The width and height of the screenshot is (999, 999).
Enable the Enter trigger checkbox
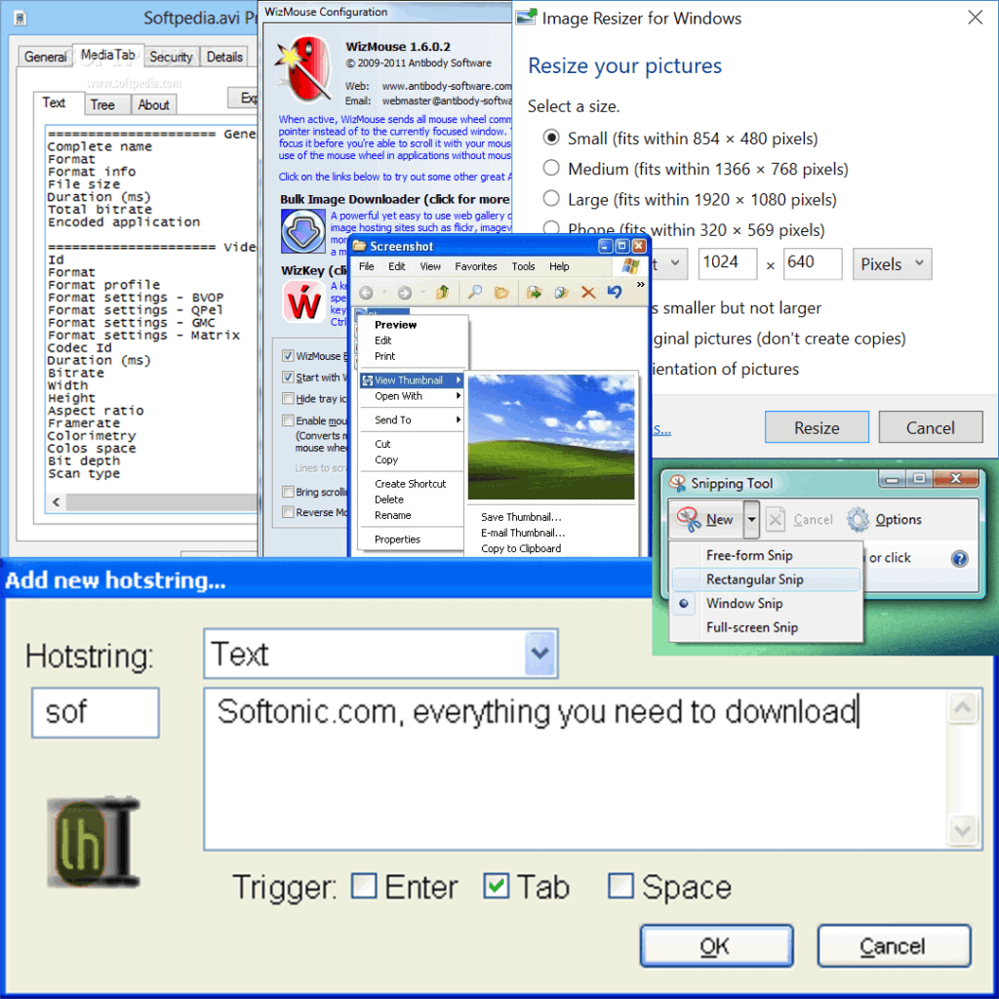365,887
